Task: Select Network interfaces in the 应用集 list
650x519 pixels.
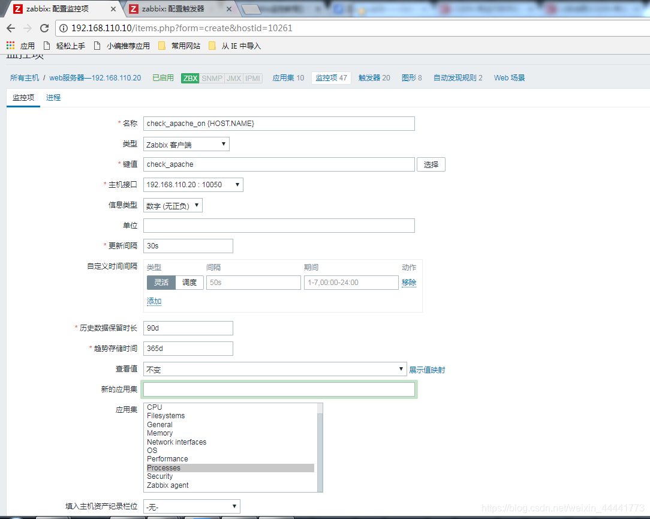Action: click(x=230, y=442)
